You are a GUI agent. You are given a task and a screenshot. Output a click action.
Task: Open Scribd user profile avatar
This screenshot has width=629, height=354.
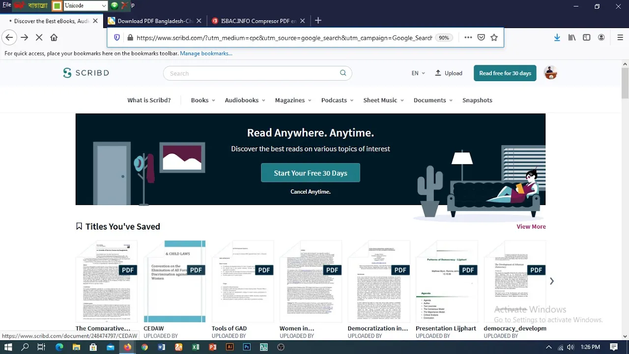(x=550, y=73)
